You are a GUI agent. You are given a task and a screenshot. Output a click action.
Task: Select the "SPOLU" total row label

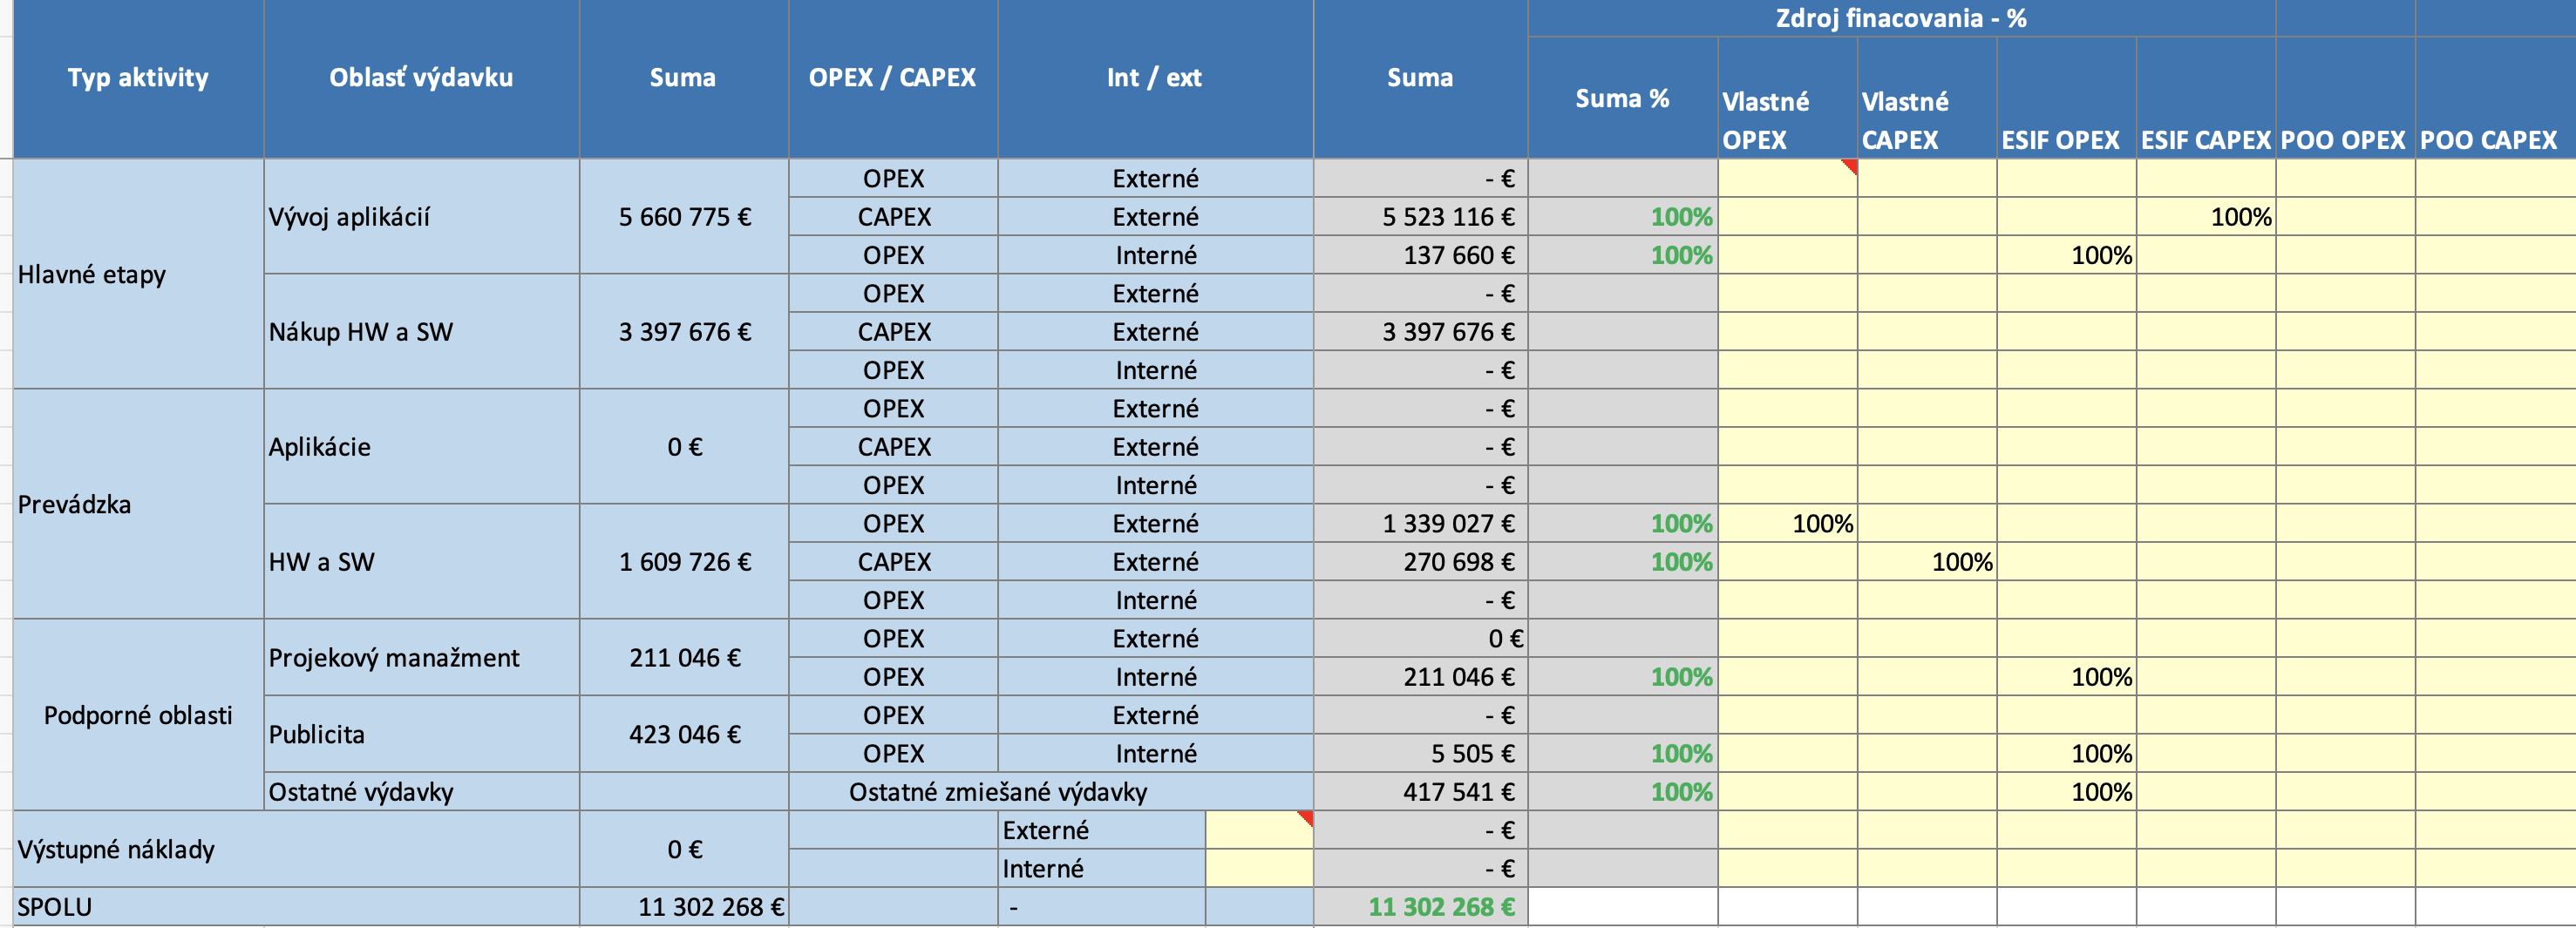pyautogui.click(x=55, y=907)
